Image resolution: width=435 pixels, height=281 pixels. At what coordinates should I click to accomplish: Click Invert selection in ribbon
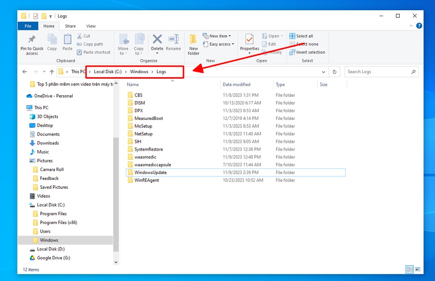pos(307,52)
